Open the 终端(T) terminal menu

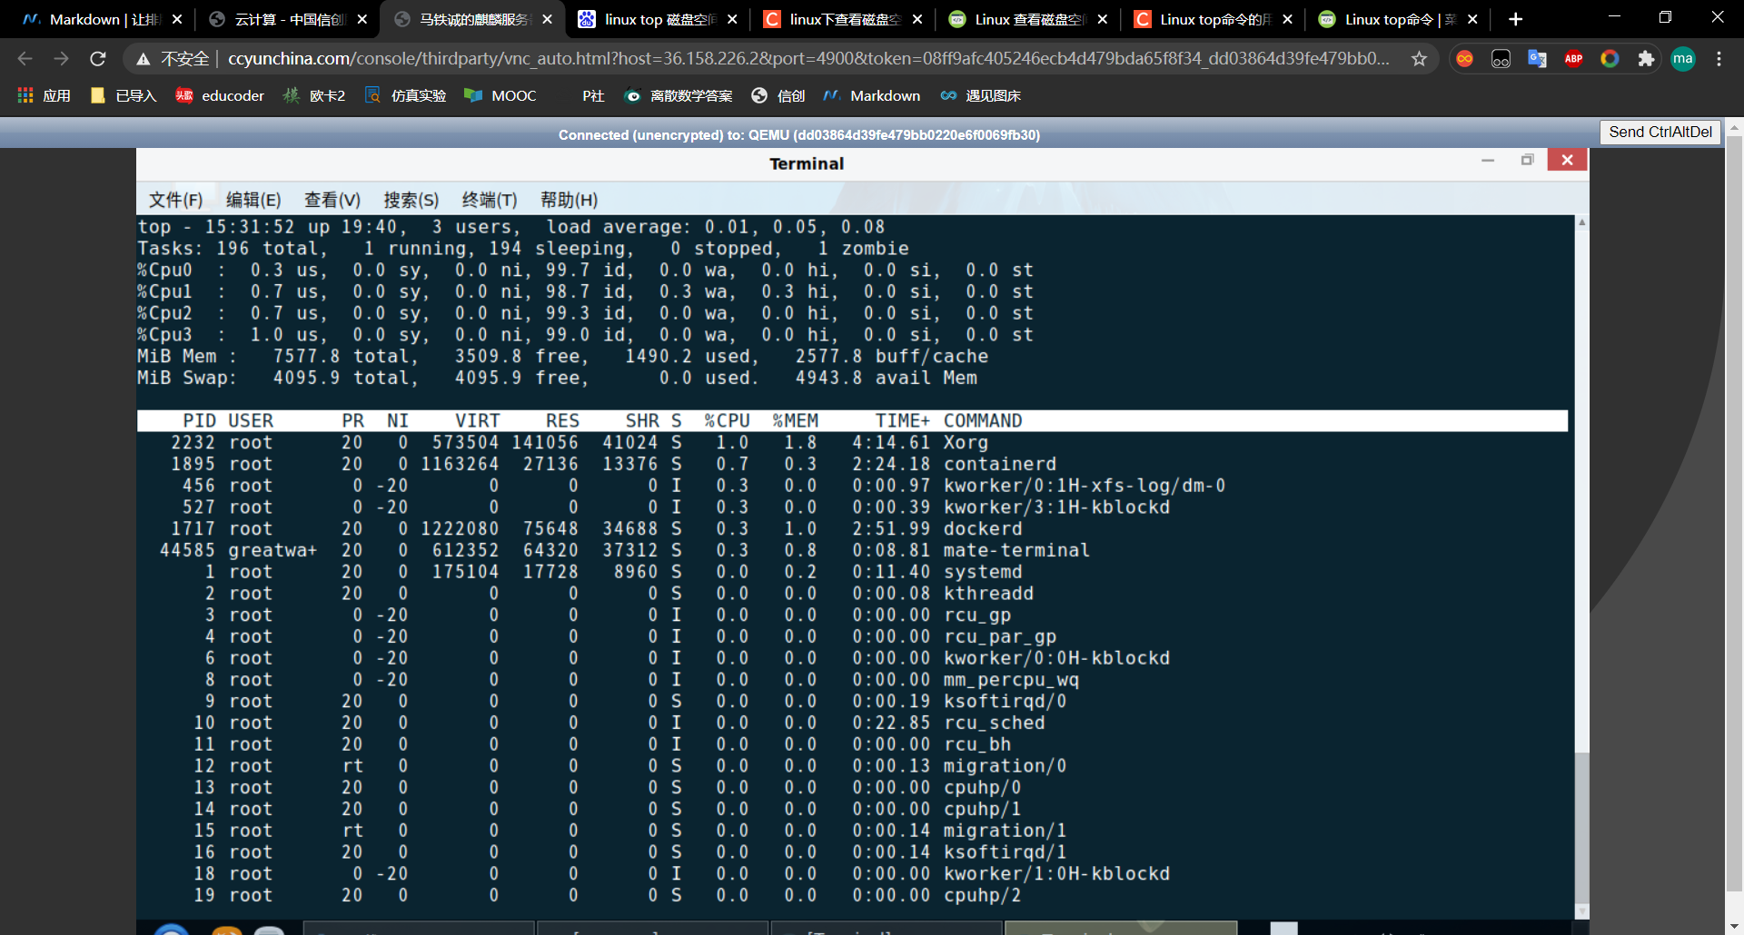point(490,200)
